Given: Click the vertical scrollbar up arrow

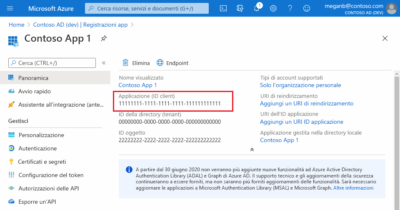Looking at the screenshot, I should pos(397,74).
